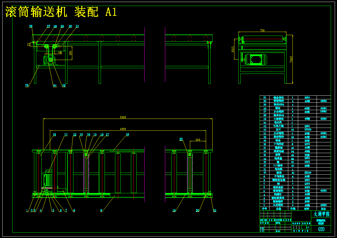Select callout number 19 under plan view
337x238 pixels.
[x=174, y=211]
